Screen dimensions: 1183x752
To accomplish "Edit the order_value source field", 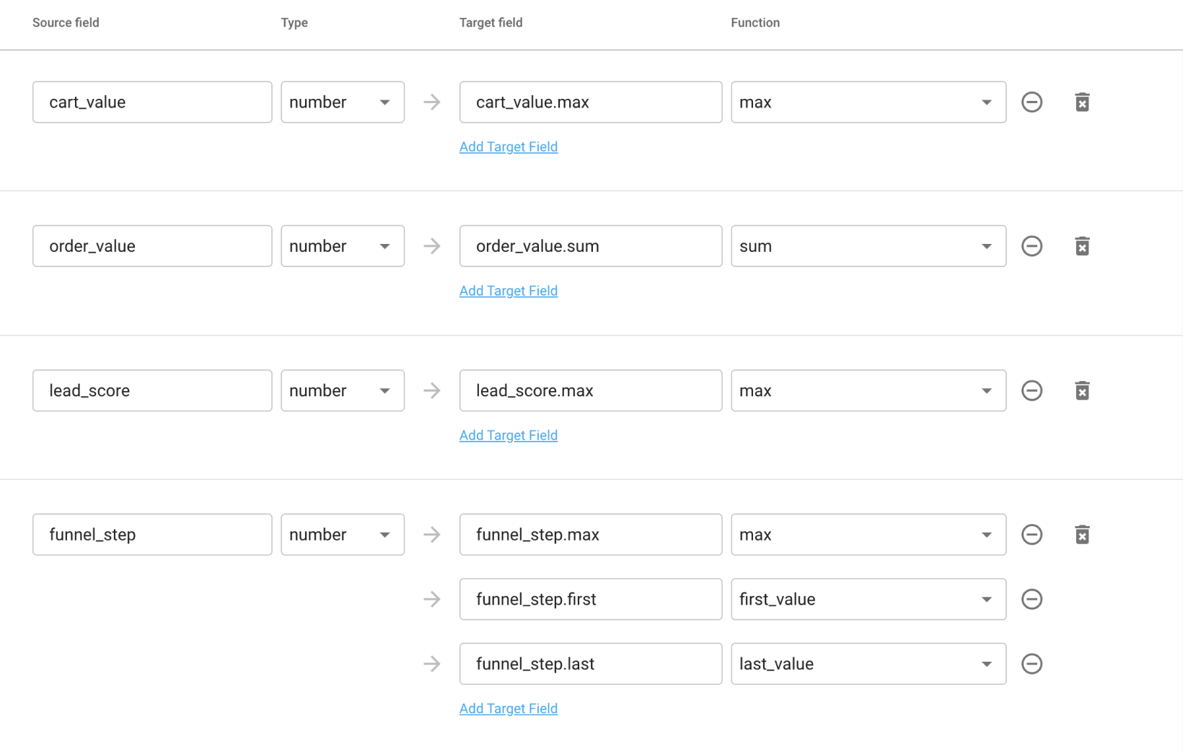I will click(x=152, y=246).
